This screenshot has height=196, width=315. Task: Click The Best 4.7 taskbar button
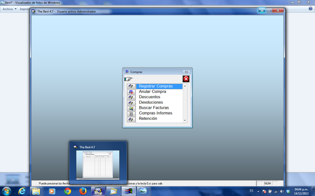pos(98,191)
